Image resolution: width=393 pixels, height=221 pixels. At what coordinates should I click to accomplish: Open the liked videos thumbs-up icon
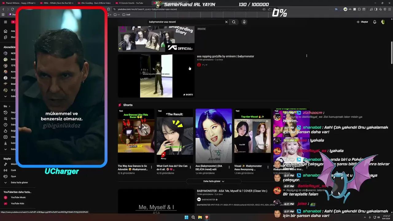[x=5, y=131]
